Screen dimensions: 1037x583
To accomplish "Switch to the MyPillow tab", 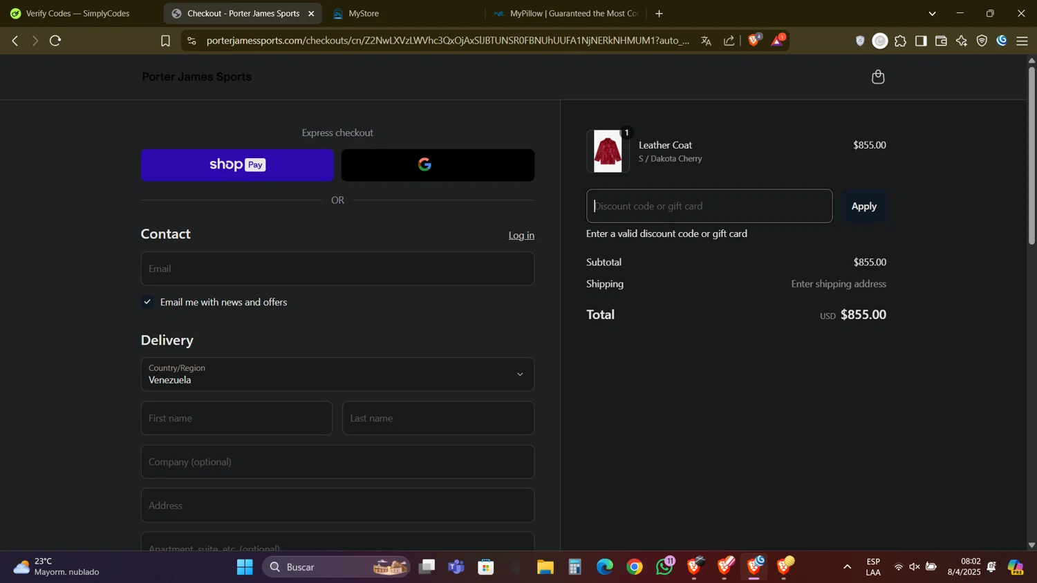I will [x=567, y=13].
